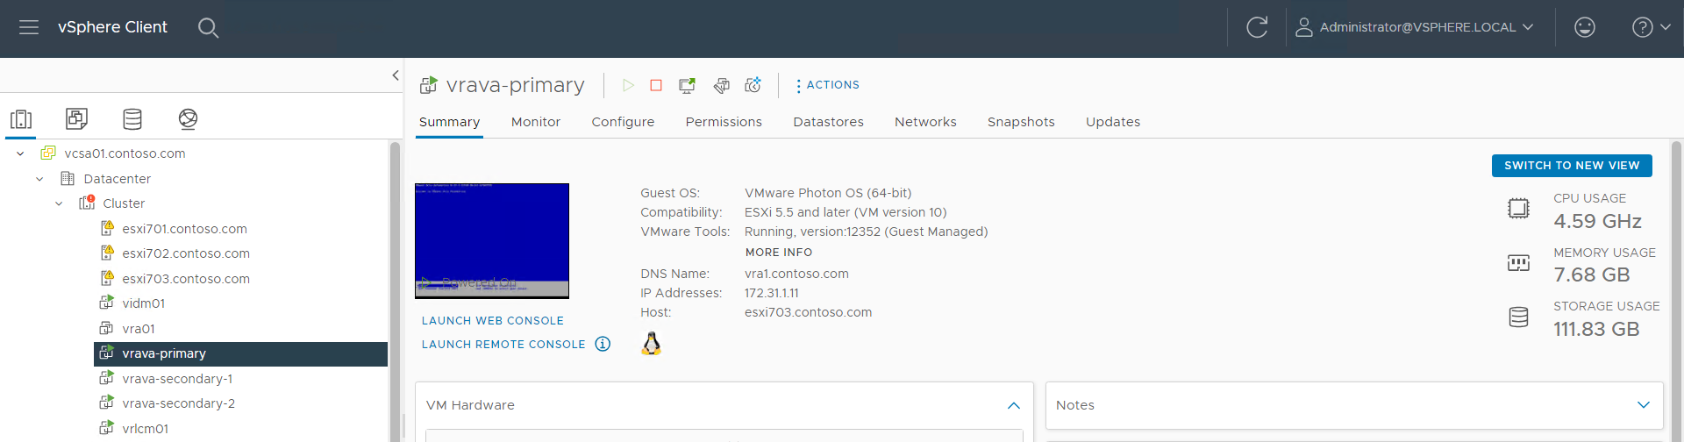
Task: Click the esxi703.contoso.com host value
Action: pos(809,312)
